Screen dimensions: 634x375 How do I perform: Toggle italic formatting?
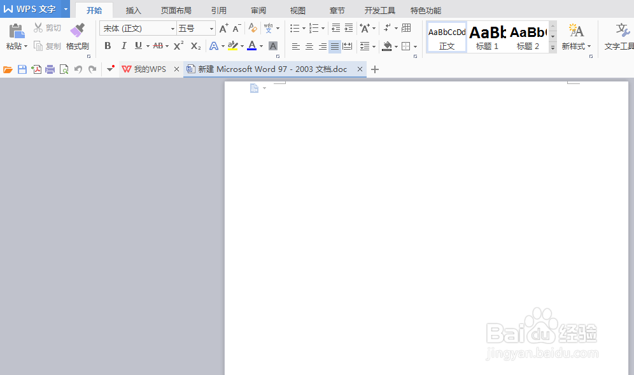123,46
